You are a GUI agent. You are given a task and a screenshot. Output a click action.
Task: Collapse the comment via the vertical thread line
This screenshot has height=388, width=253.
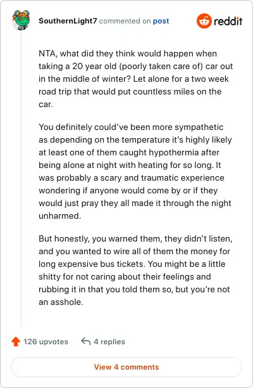(x=21, y=178)
